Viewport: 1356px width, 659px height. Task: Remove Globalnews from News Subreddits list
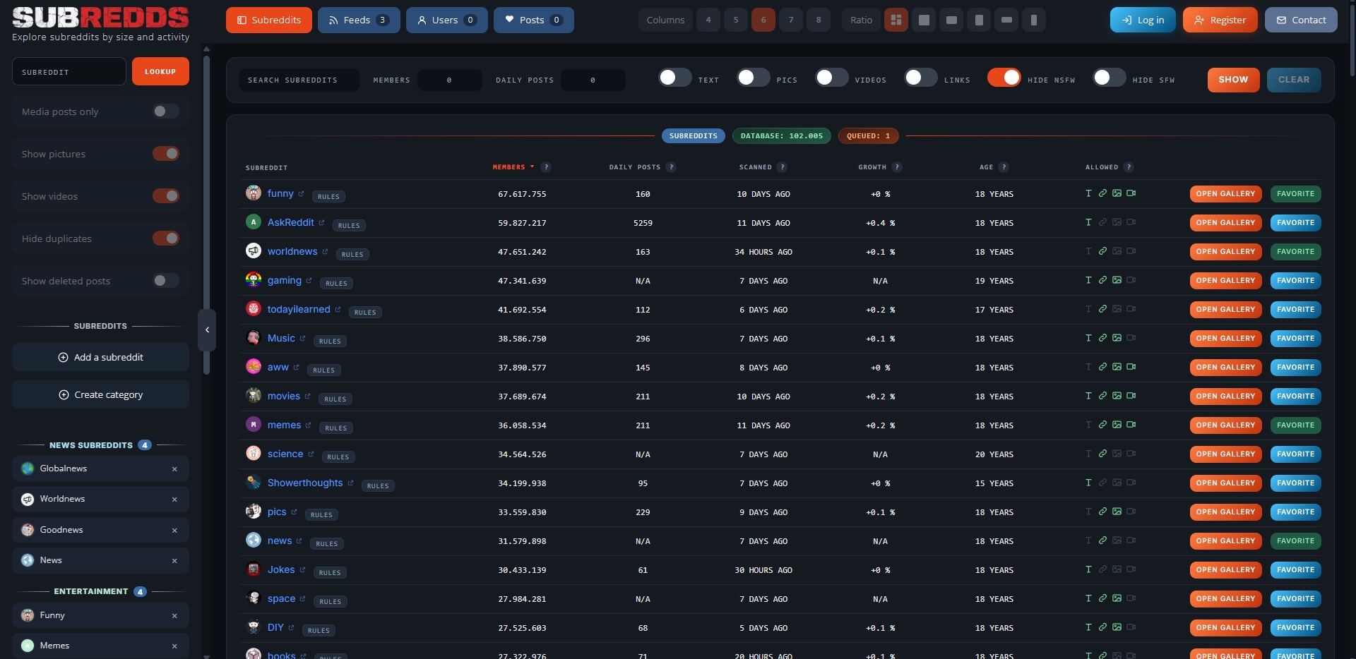click(174, 469)
